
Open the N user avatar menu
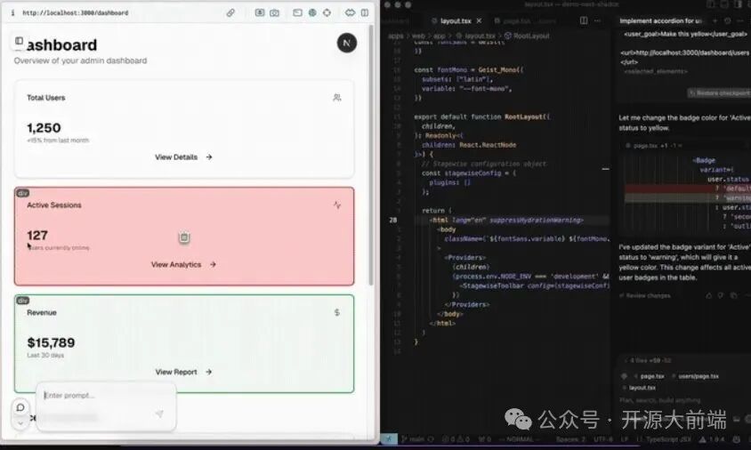[347, 43]
